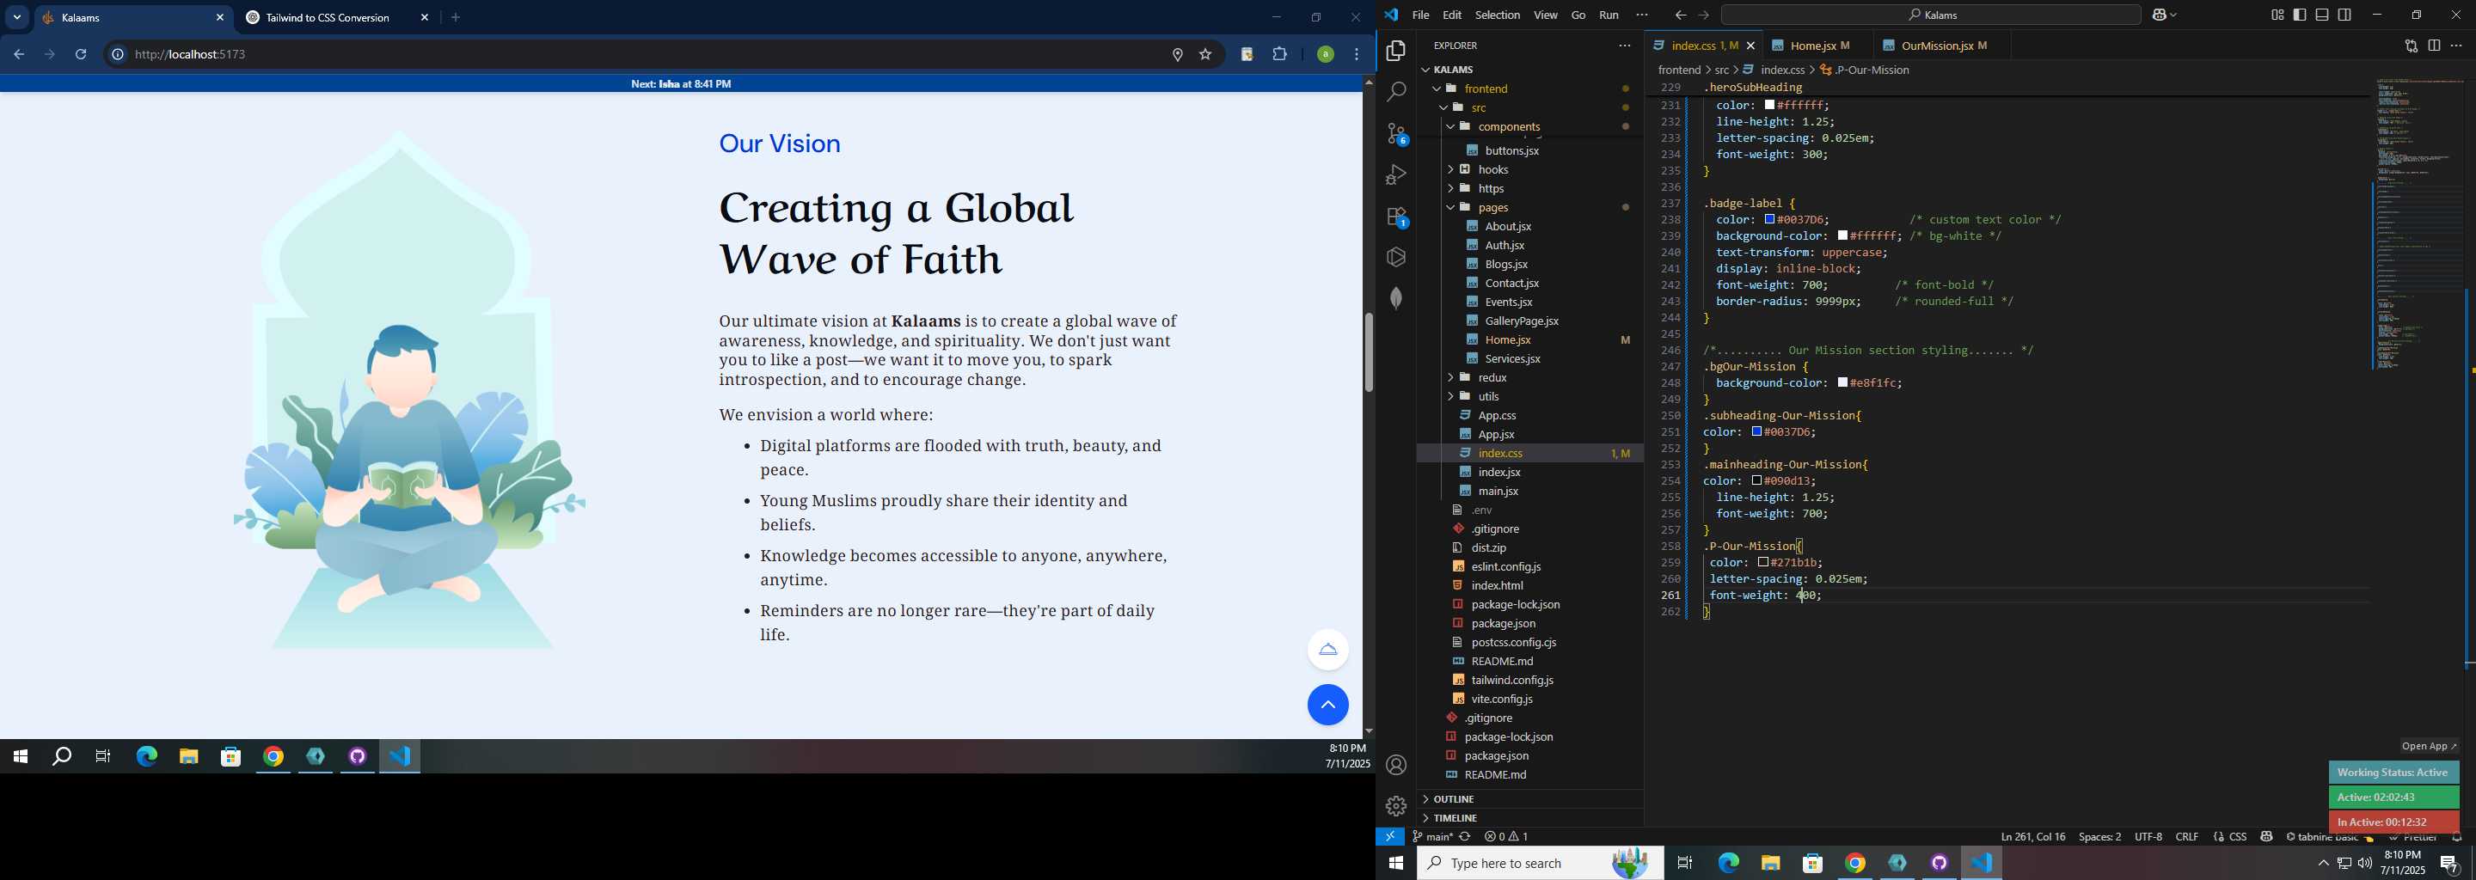Open the Copilot status icon in the status bar

(2266, 837)
